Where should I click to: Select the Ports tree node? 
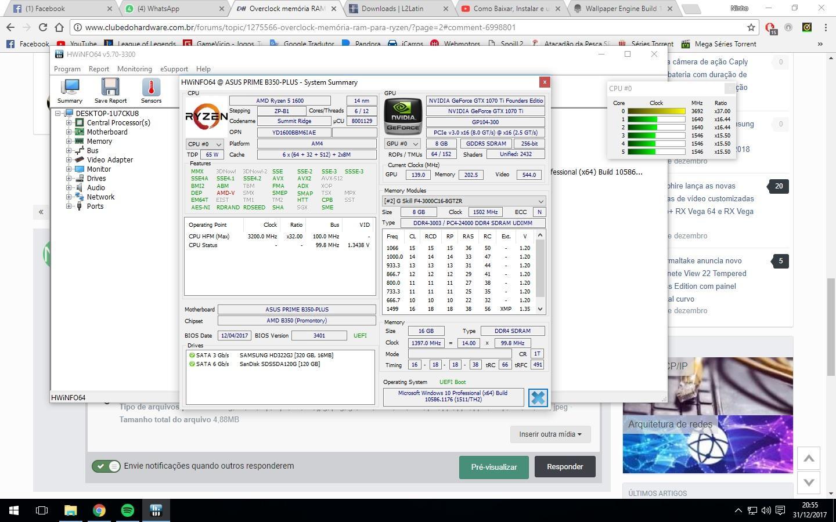click(x=95, y=206)
